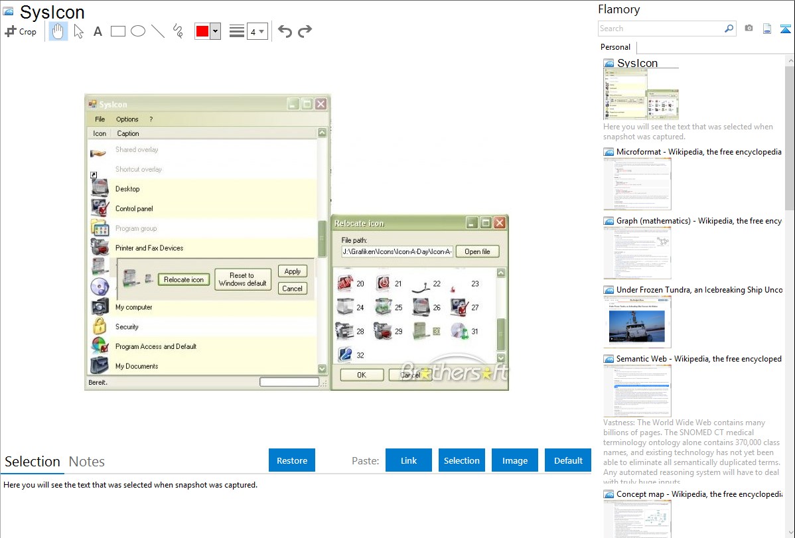
Task: Switch to the Notes tab
Action: click(x=87, y=462)
